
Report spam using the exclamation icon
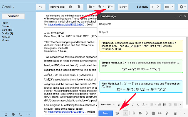click(x=70, y=6)
